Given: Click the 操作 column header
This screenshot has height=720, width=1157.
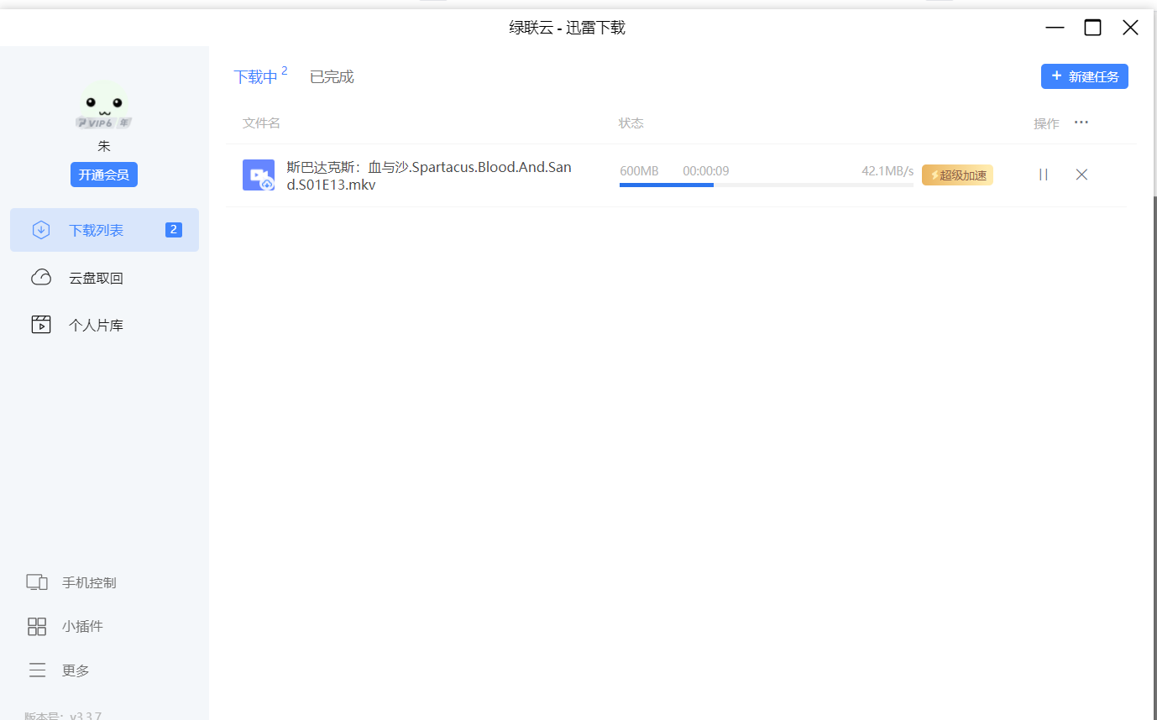Looking at the screenshot, I should [1046, 123].
